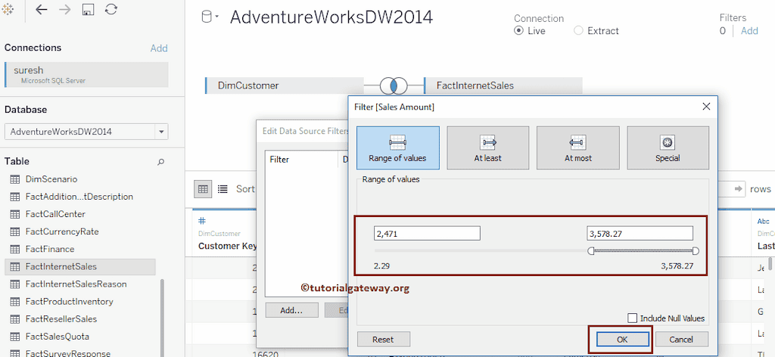Click the minimum range slider handle
The height and width of the screenshot is (357, 775).
point(590,251)
